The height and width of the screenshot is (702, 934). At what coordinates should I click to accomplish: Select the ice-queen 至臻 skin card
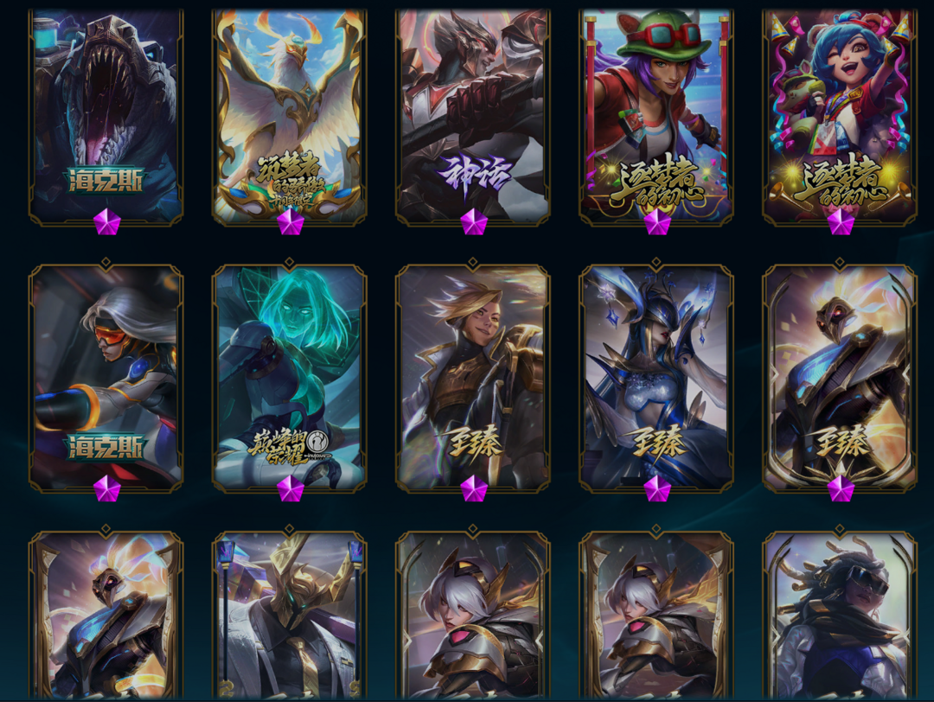(656, 378)
